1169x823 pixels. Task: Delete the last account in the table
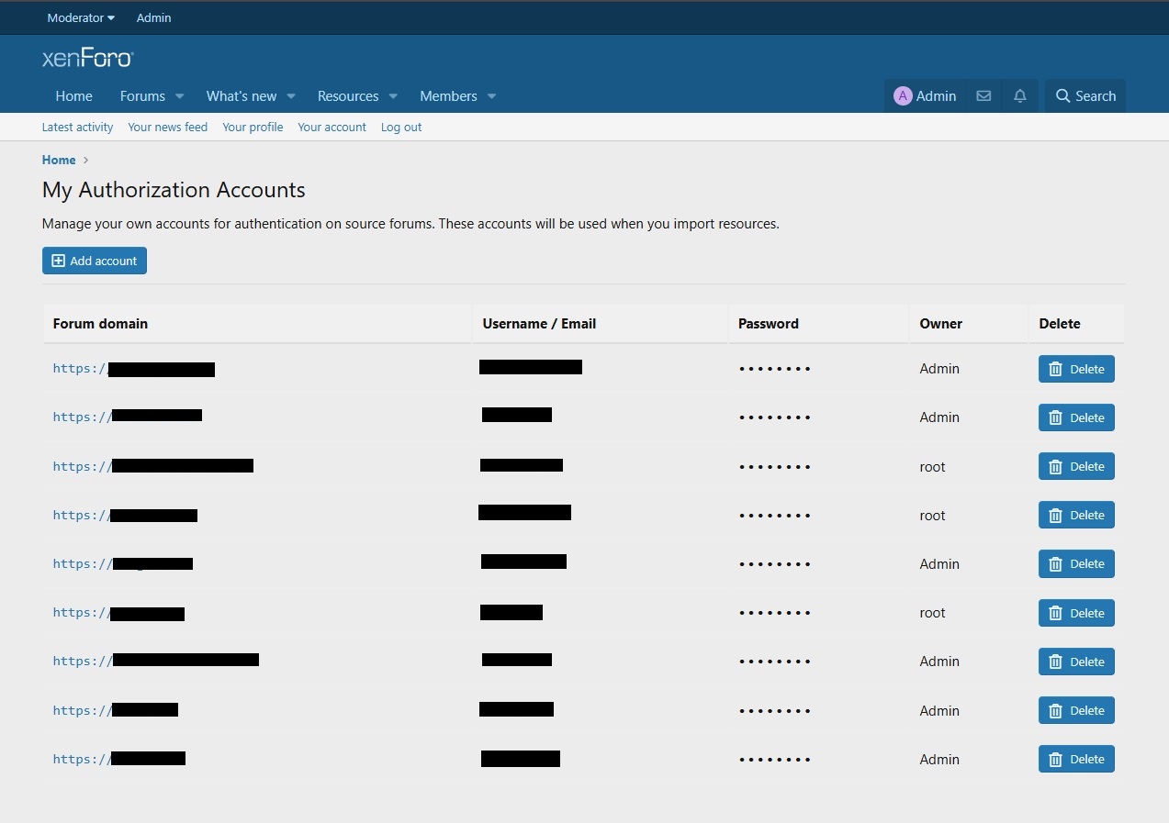click(1076, 759)
